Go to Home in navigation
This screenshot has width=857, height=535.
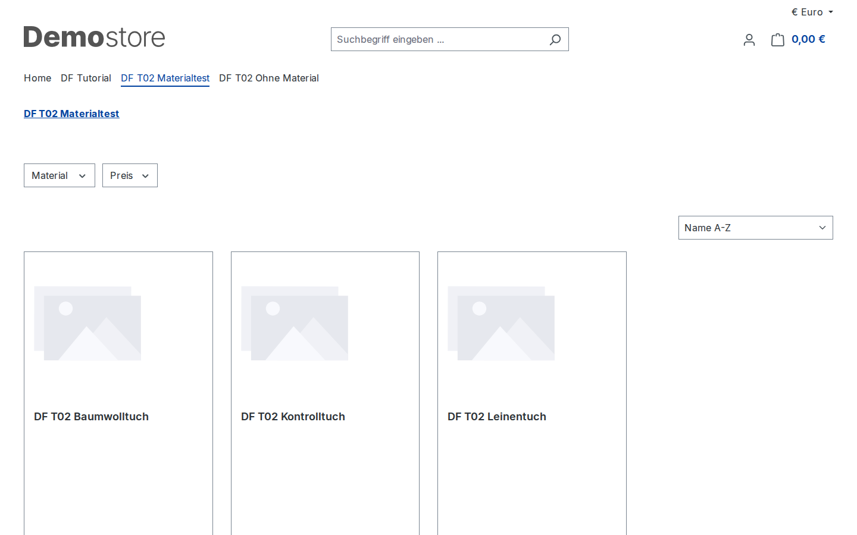coord(37,78)
